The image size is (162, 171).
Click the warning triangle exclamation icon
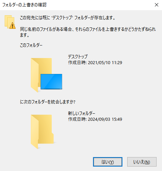click(13, 26)
